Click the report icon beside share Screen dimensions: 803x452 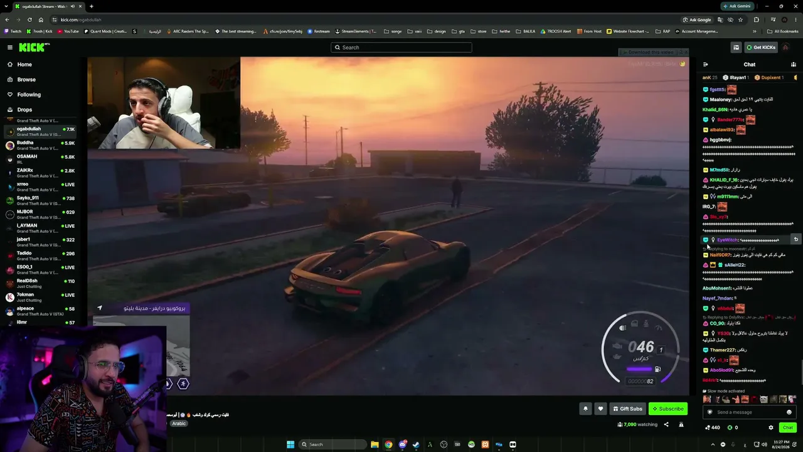click(683, 424)
